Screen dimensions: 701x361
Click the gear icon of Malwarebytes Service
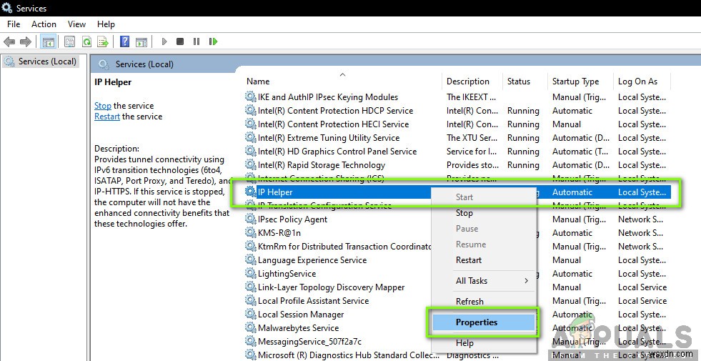pos(250,328)
